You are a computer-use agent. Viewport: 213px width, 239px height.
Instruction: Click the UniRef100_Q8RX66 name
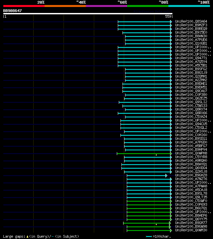click(x=191, y=113)
